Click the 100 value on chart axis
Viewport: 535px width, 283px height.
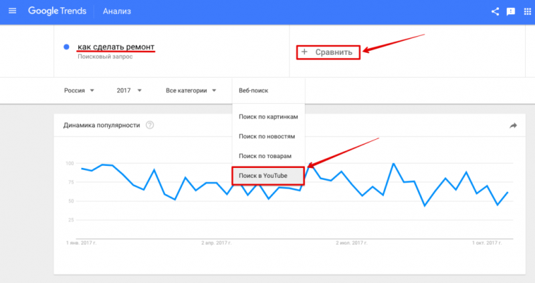70,163
